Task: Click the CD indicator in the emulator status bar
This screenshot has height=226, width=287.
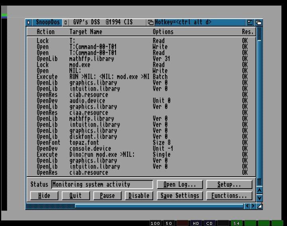Action: (x=209, y=223)
